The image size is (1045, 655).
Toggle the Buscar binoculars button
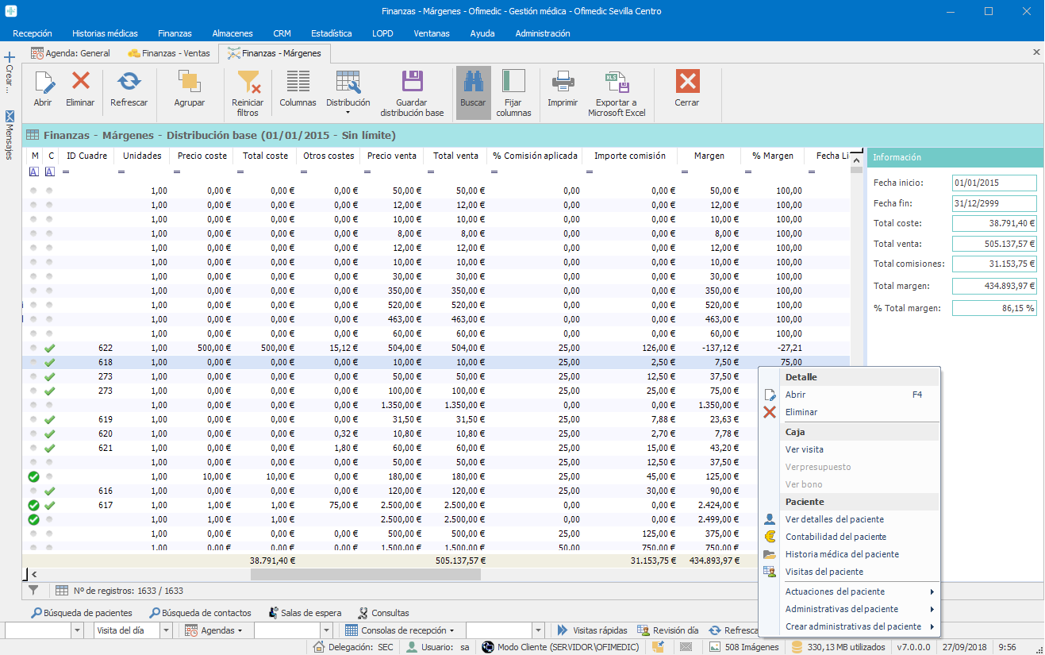473,82
